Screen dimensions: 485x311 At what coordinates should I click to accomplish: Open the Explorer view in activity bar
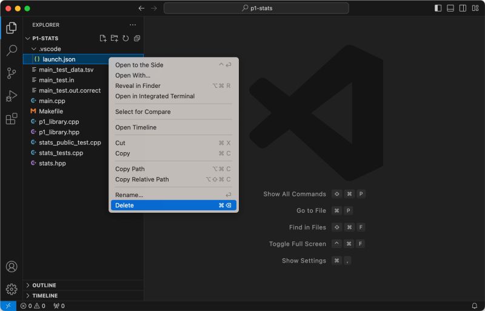pos(12,28)
